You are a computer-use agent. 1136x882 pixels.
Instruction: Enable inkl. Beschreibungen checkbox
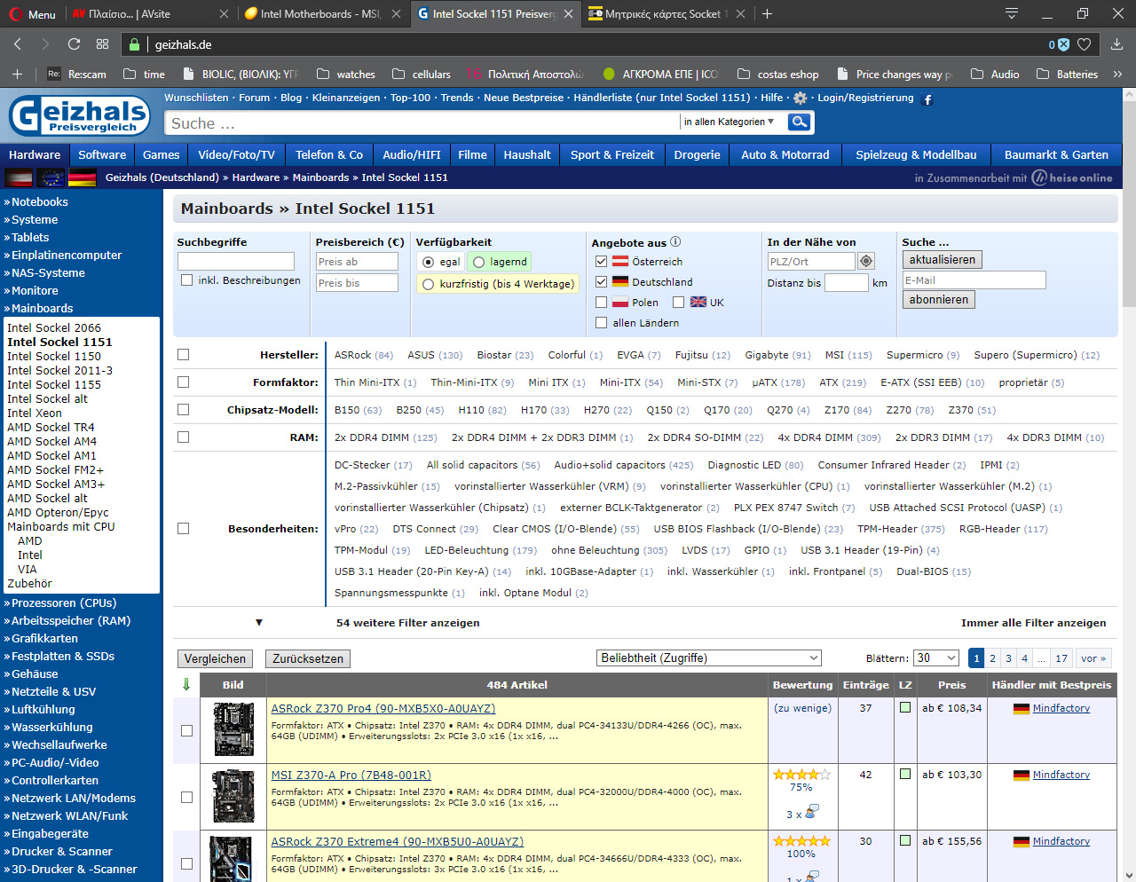[186, 280]
